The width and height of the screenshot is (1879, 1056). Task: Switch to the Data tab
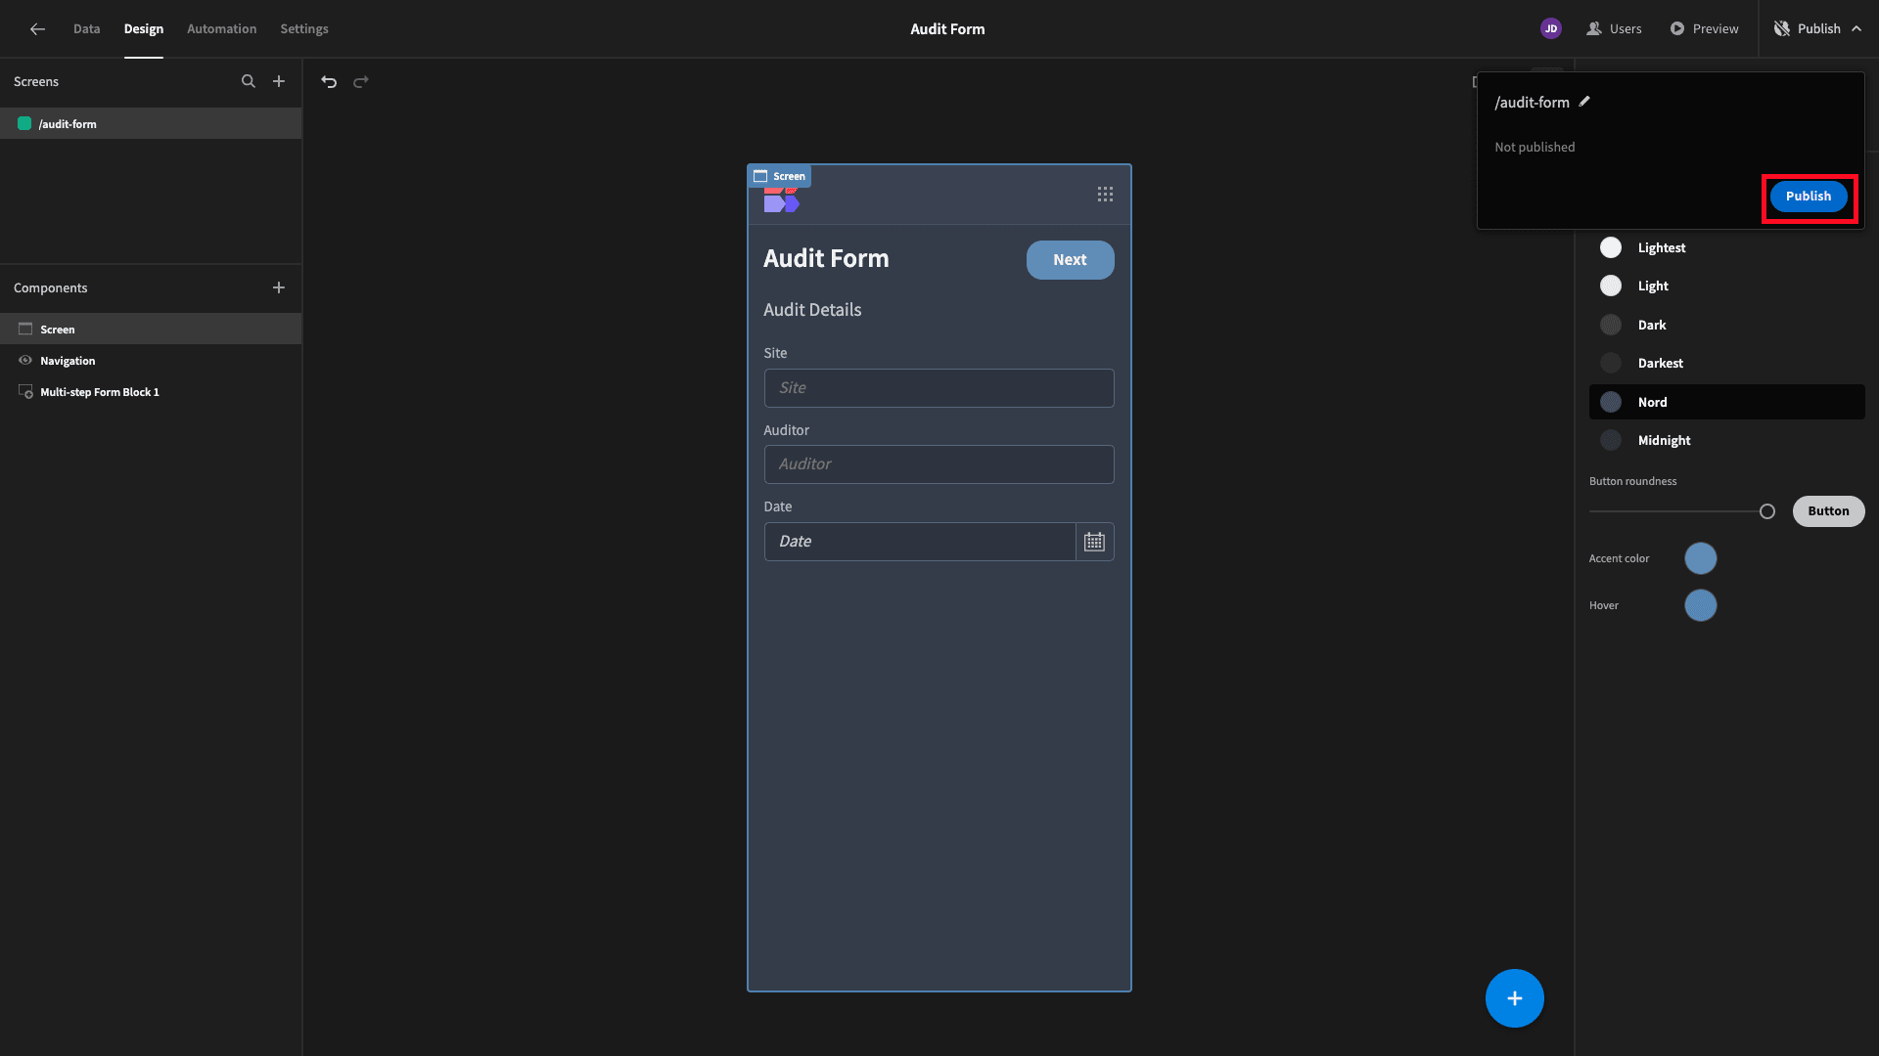[x=87, y=29]
